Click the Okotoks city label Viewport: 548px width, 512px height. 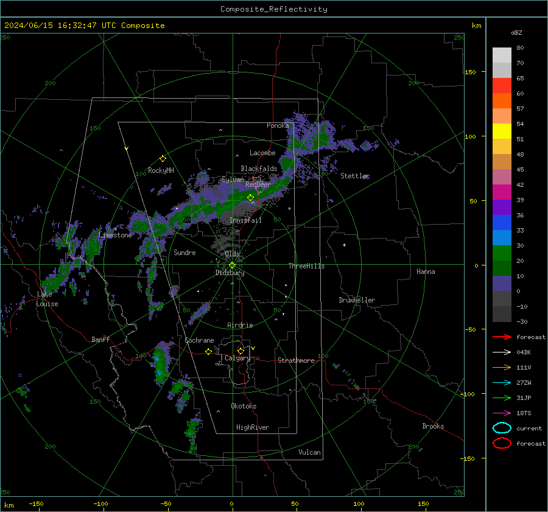click(244, 406)
